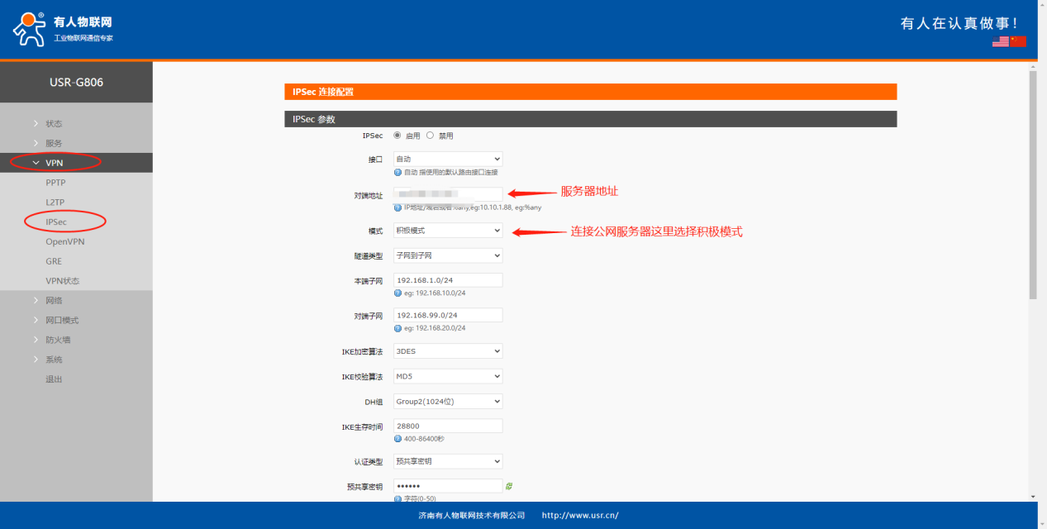Switch language using the US flag icon
Screen dimensions: 1047x529
[1000, 41]
